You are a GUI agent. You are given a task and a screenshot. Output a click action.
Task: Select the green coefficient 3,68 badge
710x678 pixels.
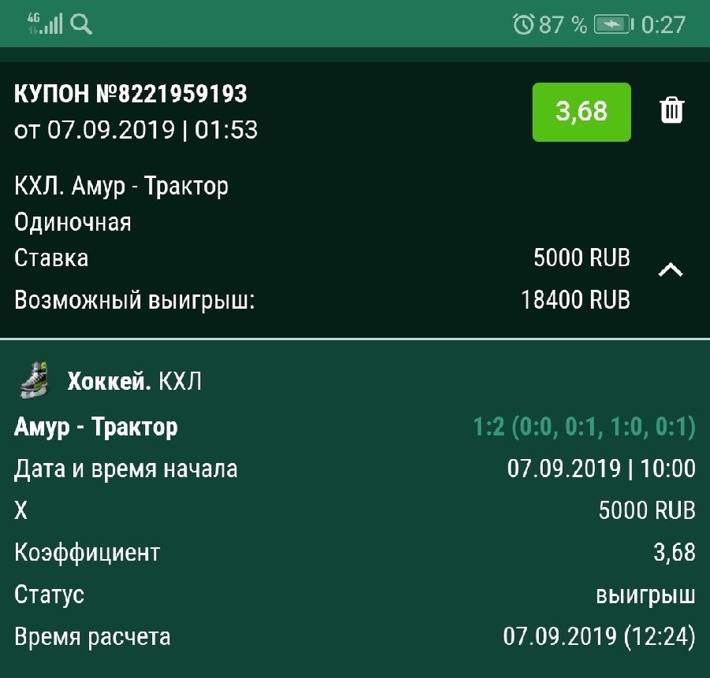(582, 111)
